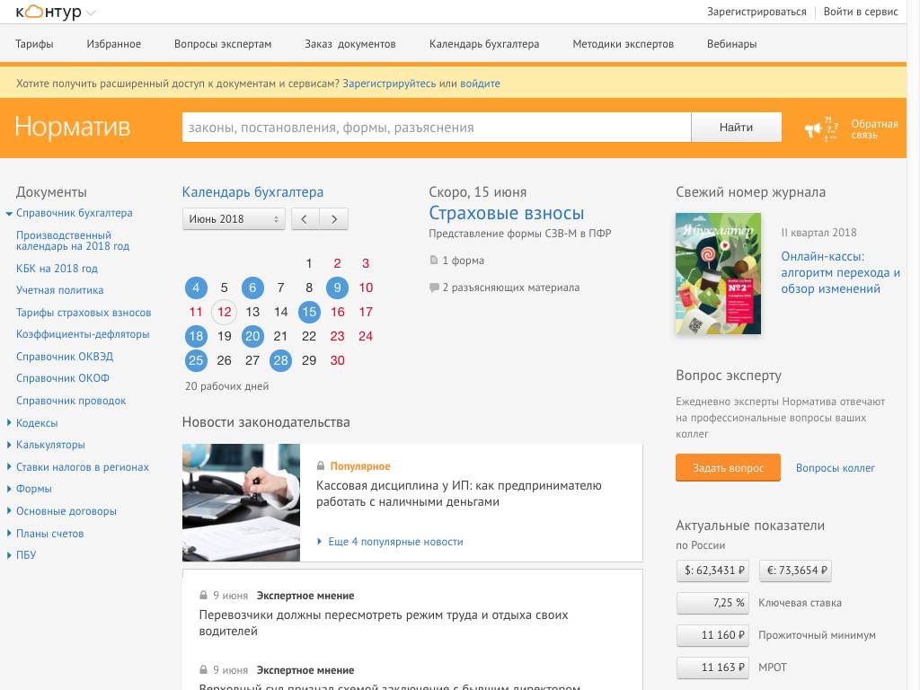
Task: Click the form document icon near '1 форма'
Action: coord(434,261)
